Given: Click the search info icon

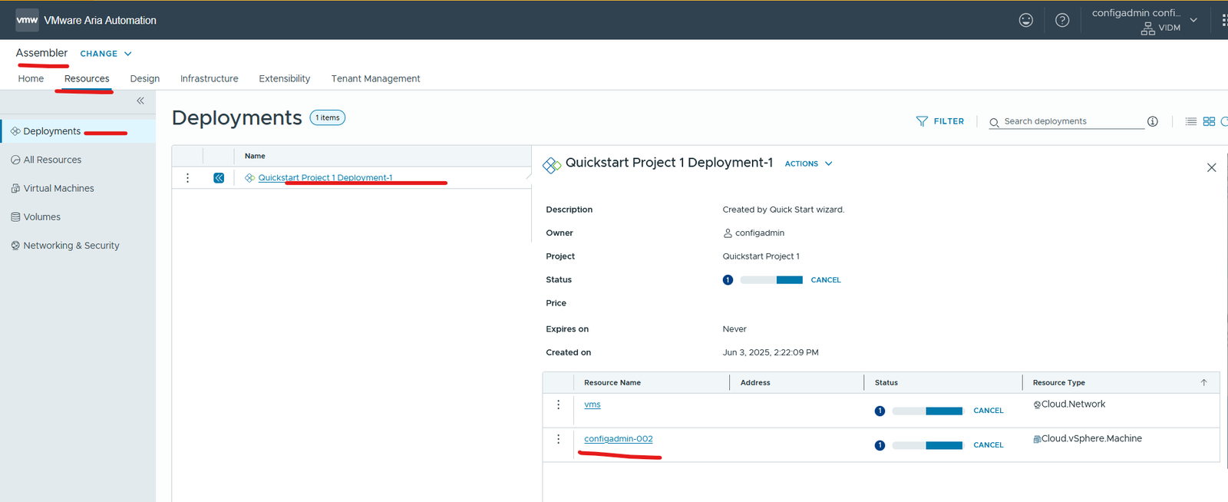Looking at the screenshot, I should pyautogui.click(x=1152, y=121).
